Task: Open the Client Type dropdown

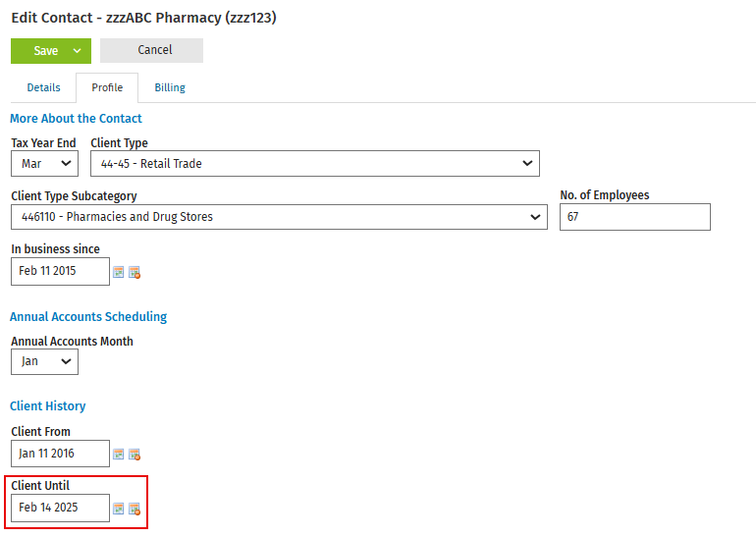Action: (315, 163)
